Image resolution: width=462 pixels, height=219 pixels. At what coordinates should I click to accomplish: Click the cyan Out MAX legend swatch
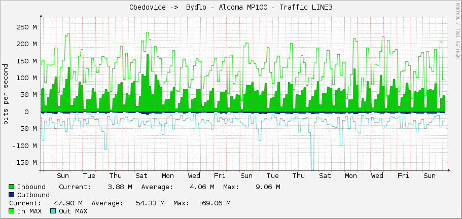coord(53,211)
